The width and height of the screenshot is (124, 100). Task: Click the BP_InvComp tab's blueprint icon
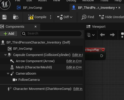click(x=19, y=8)
